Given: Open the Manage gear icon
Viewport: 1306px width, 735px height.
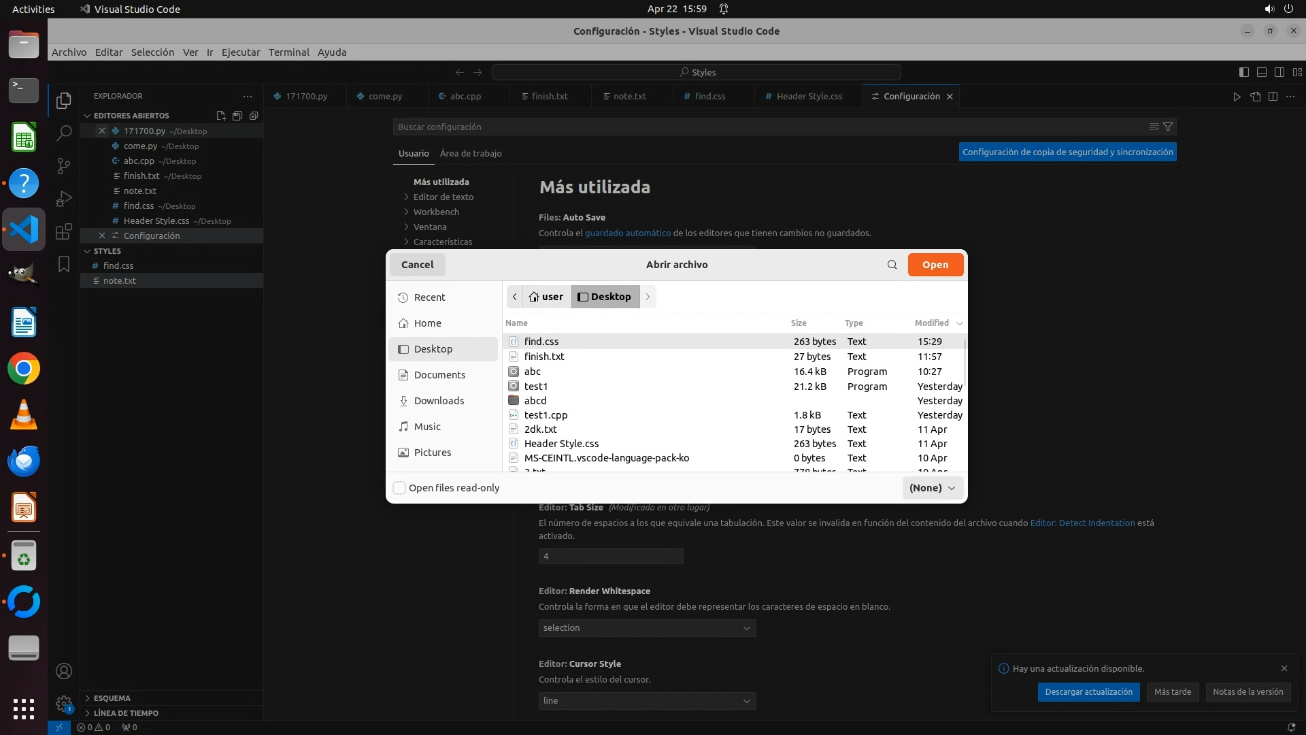Looking at the screenshot, I should [63, 704].
